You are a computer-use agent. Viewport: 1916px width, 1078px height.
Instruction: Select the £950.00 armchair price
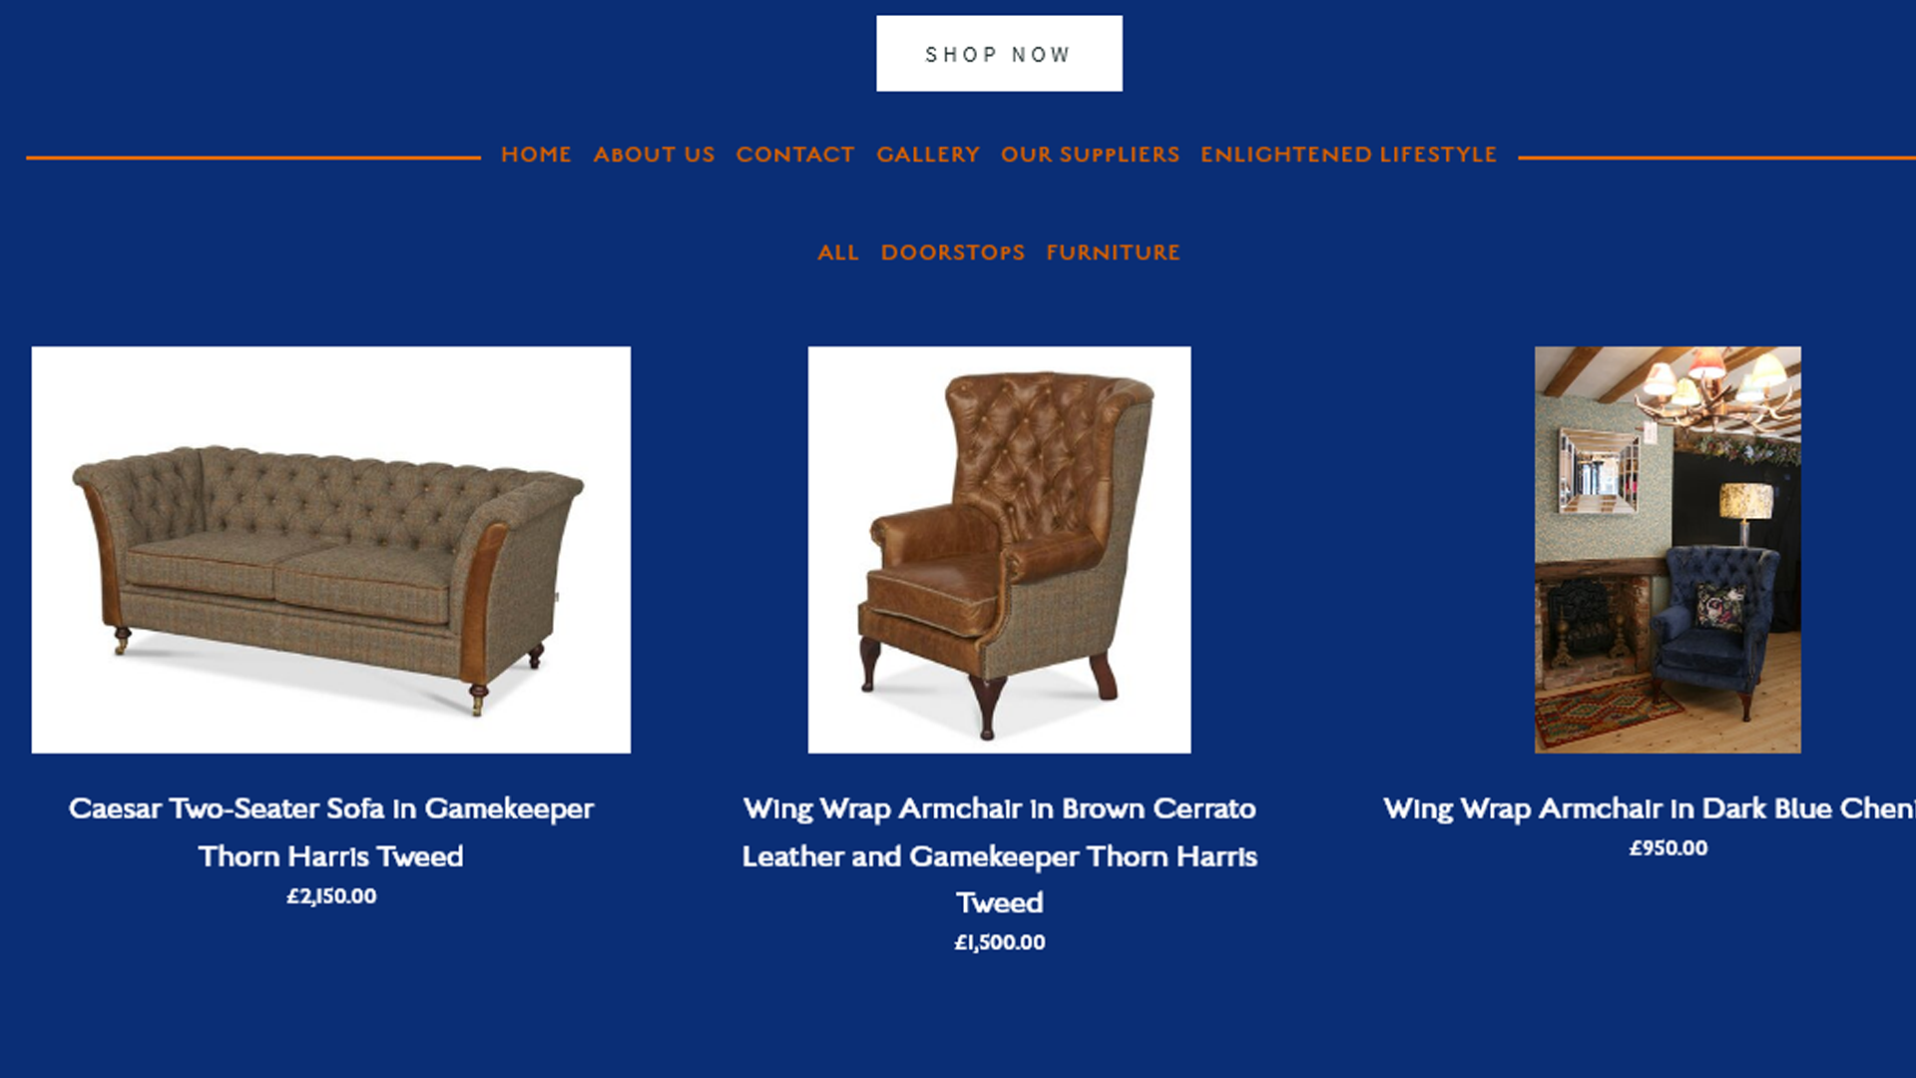pos(1668,848)
